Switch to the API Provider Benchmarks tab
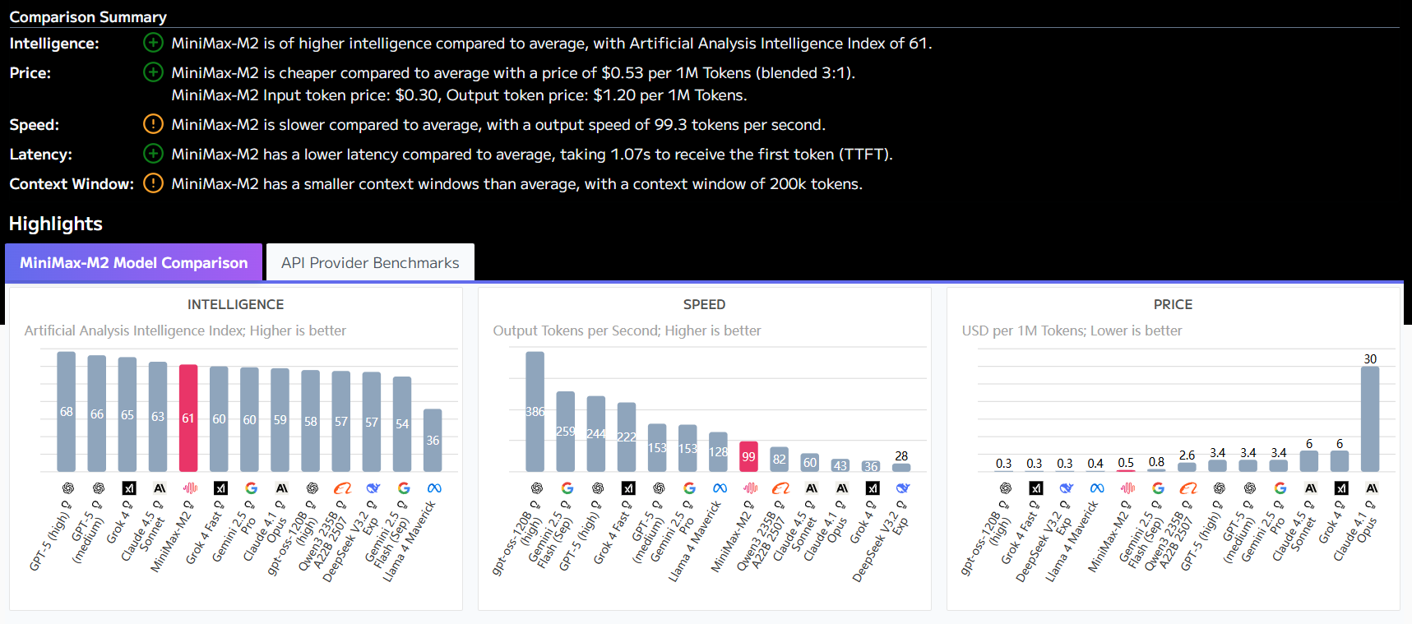The width and height of the screenshot is (1412, 624). (370, 263)
